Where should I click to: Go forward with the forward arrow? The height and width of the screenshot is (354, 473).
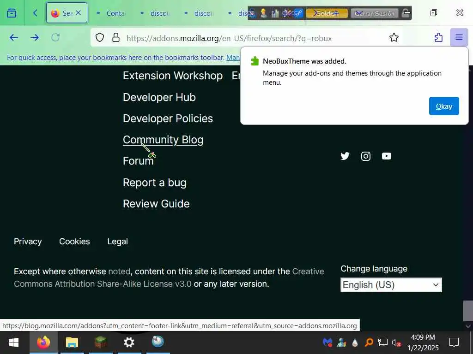pos(35,38)
